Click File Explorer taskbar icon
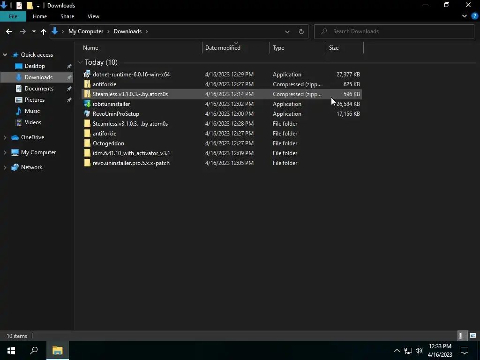 pos(57,350)
